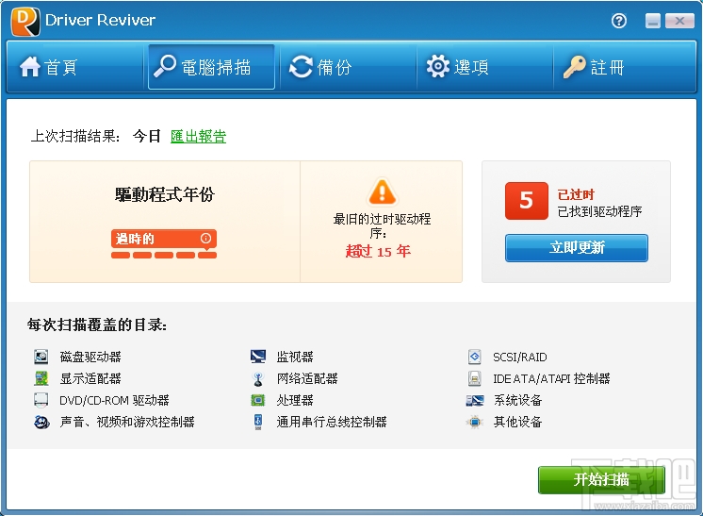Viewport: 703px width, 516px height.
Task: Switch to the 電腦掃描 tab
Action: 211,67
